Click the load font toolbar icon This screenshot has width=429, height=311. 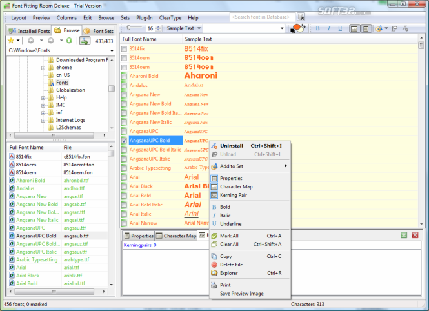click(x=394, y=28)
